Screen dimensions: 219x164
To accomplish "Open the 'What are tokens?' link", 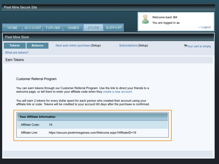I will pos(17,52).
